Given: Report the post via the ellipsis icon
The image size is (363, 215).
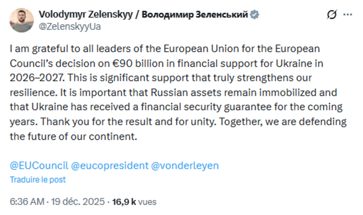Looking at the screenshot, I should point(347,14).
